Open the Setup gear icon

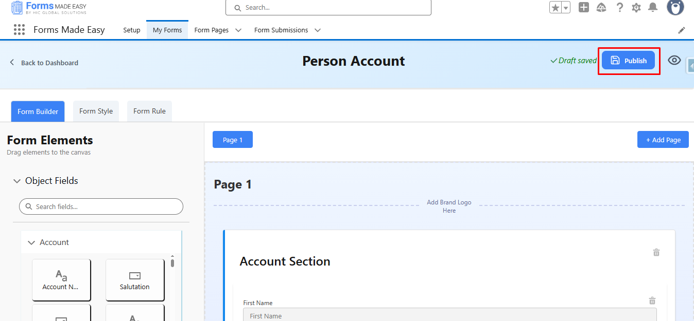(x=636, y=7)
